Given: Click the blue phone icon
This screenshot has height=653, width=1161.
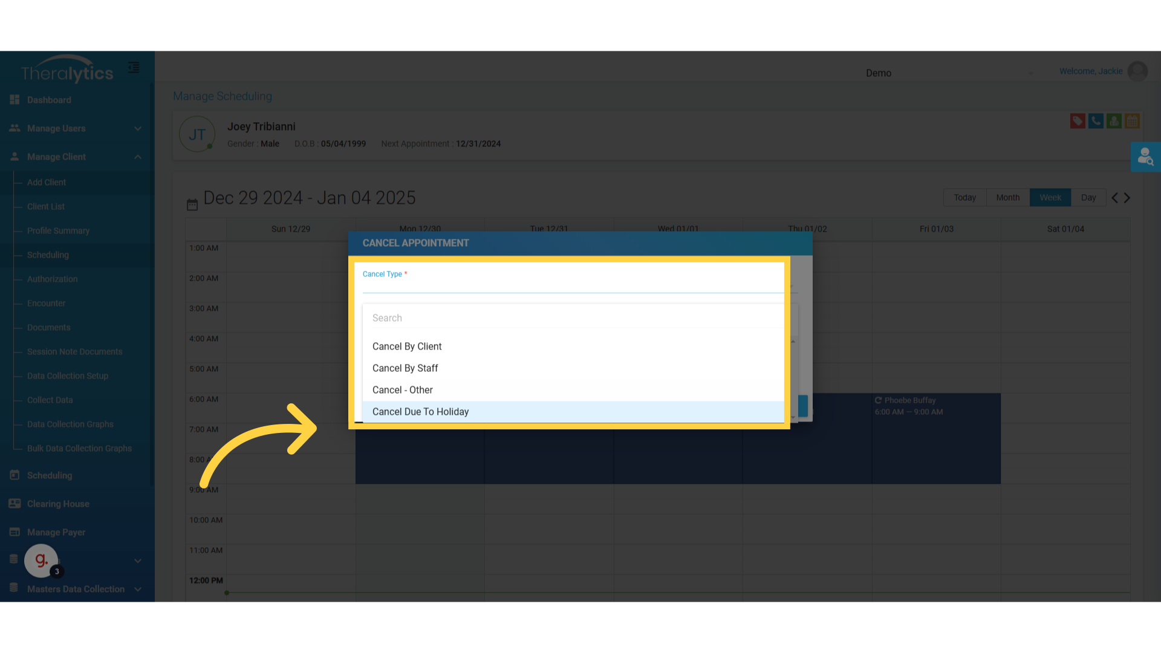Looking at the screenshot, I should pos(1096,121).
